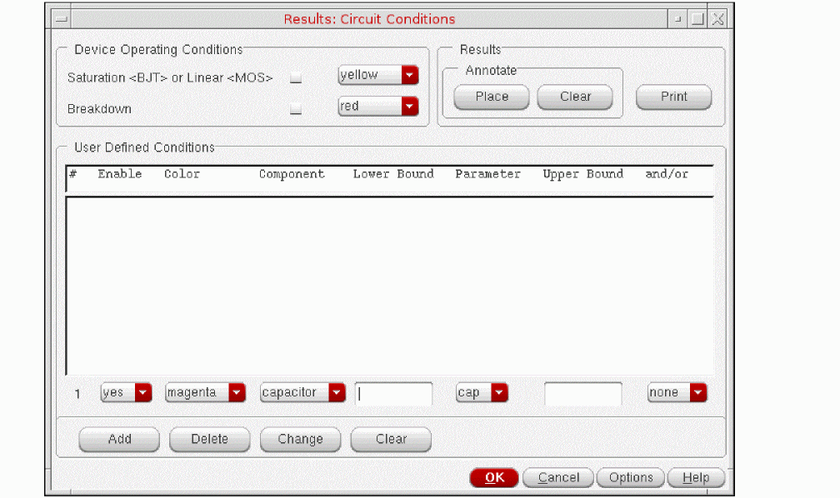This screenshot has height=498, width=840.
Task: Open the Help button
Action: coord(695,477)
